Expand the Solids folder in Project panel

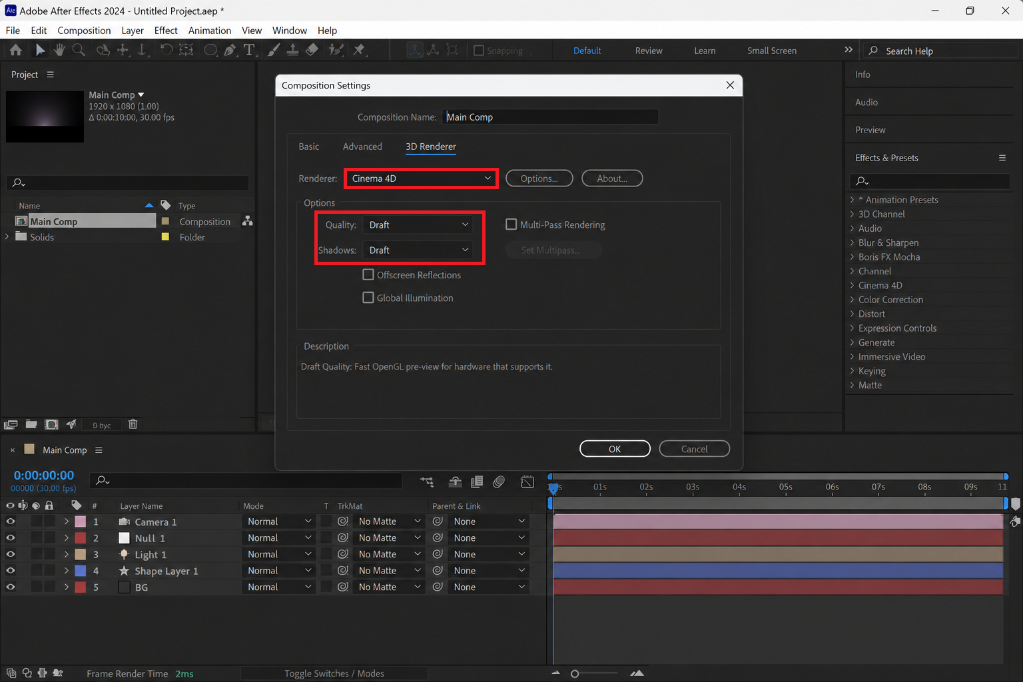7,236
